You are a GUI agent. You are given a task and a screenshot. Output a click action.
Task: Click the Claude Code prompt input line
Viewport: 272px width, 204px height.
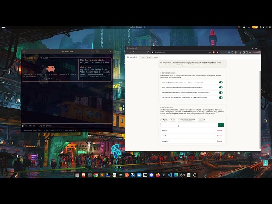tap(67, 126)
